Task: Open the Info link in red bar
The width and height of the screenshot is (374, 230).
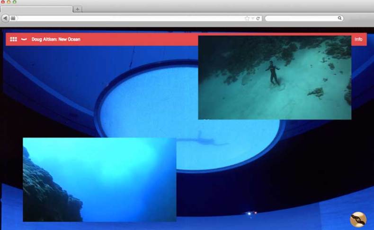Action: click(358, 39)
